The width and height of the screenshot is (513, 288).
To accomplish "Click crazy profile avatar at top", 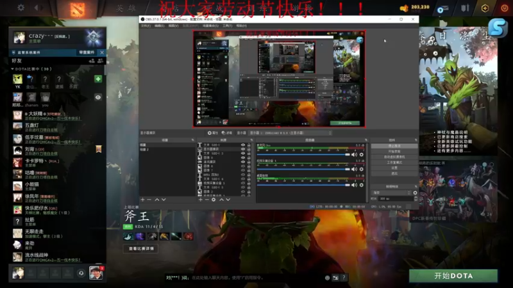I will 19,38.
